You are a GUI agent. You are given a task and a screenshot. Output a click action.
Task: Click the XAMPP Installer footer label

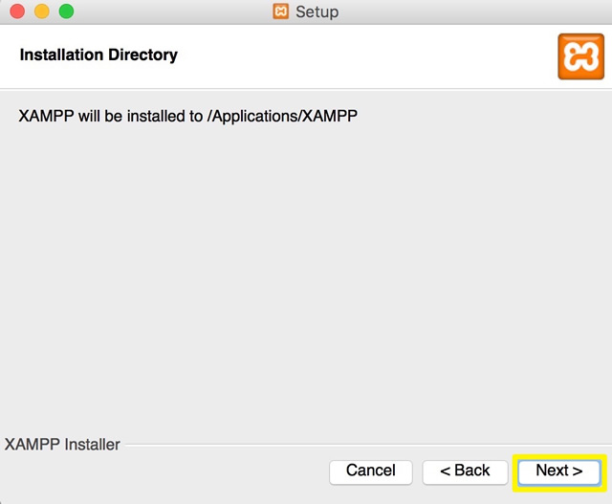tap(62, 445)
